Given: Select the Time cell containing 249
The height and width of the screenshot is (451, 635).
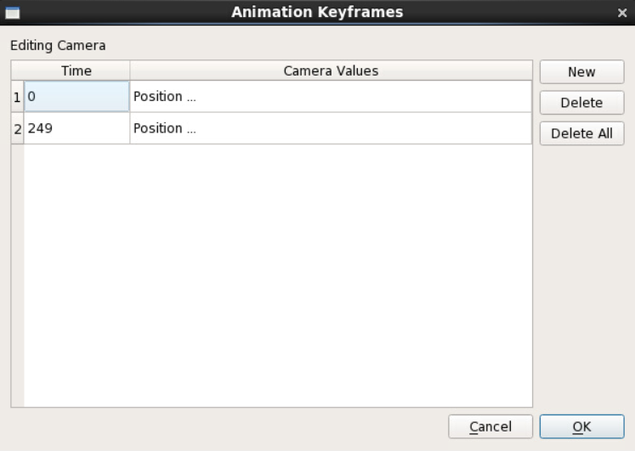Looking at the screenshot, I should tap(77, 128).
